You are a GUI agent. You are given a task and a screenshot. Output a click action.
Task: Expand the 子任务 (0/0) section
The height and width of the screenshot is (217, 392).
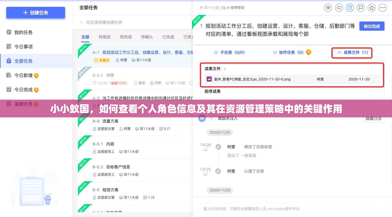point(230,52)
